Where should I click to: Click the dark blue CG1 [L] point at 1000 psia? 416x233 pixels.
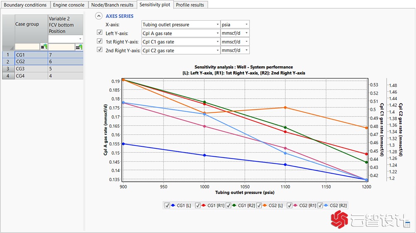coord(204,155)
